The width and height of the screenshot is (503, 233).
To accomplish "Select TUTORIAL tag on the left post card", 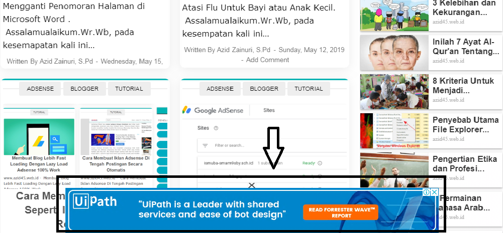I will (x=129, y=89).
